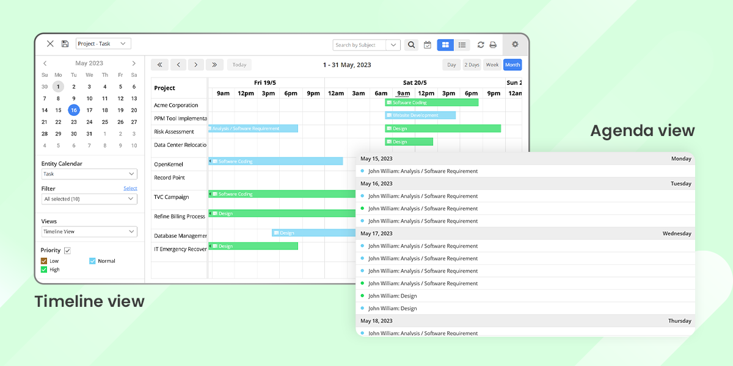Click the save floppy disk icon
The width and height of the screenshot is (733, 366).
pos(65,44)
